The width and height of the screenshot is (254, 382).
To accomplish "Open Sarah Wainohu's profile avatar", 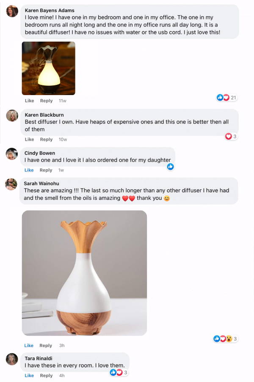I will point(11,184).
